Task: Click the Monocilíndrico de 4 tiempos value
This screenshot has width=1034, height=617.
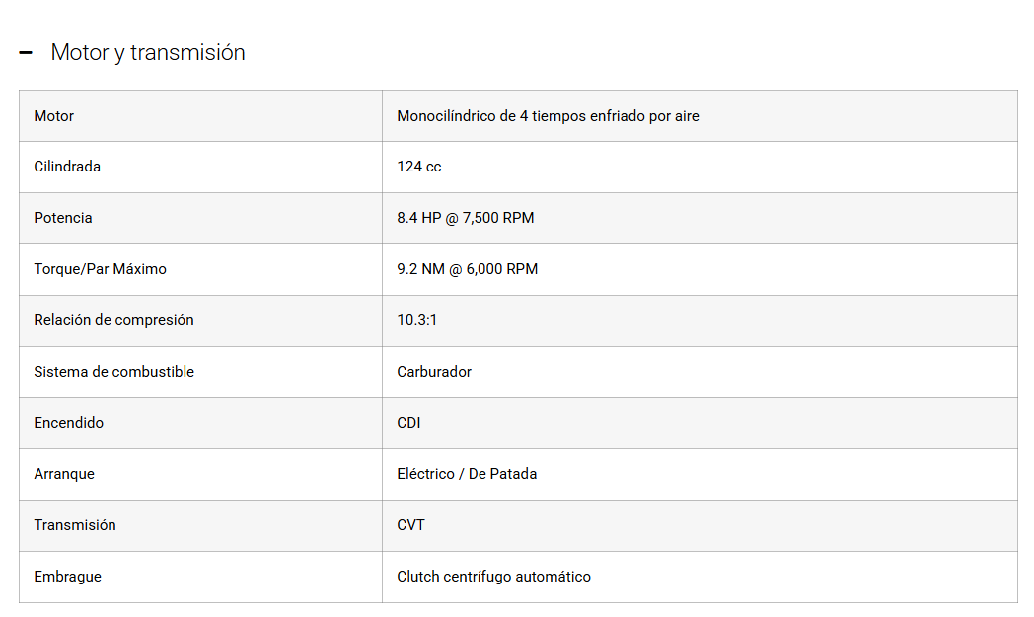Action: [548, 116]
